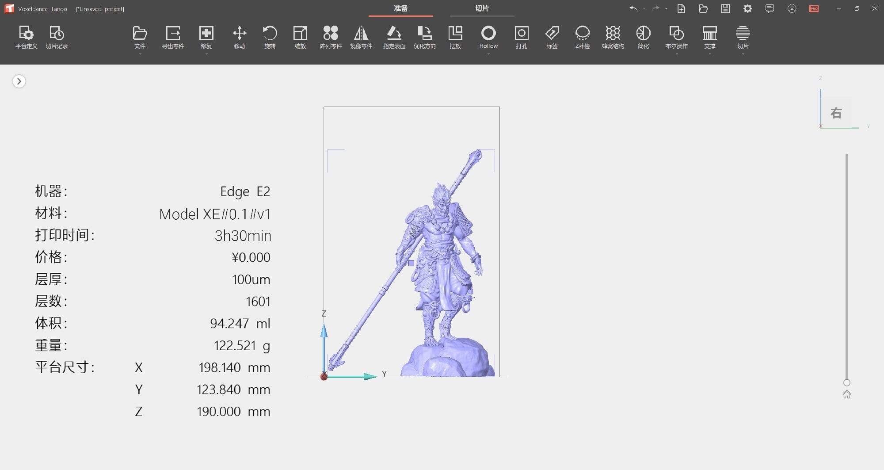Click the material Model XE#0.1#v1
Screen dimensions: 884x470
(x=215, y=214)
